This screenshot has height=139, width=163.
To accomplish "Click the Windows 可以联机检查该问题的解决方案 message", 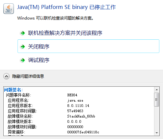I will point(56,18).
